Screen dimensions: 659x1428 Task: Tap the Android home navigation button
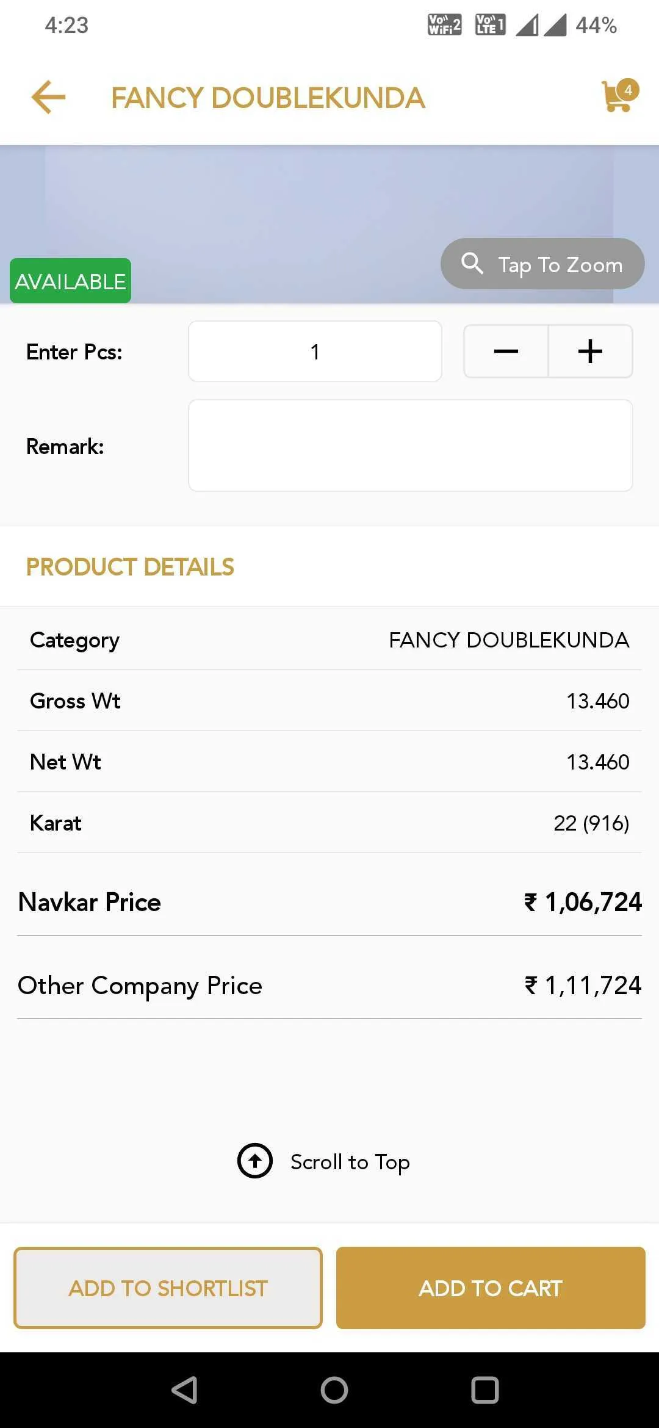tap(334, 1390)
